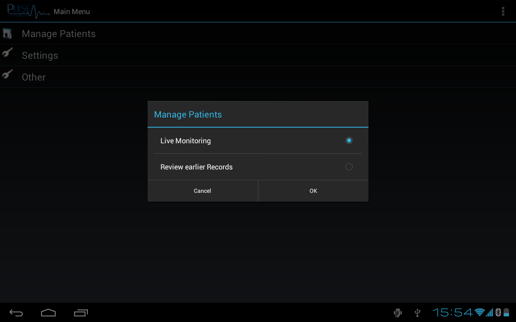Tap the Bluetooth status icon
This screenshot has height=322, width=516.
point(498,312)
